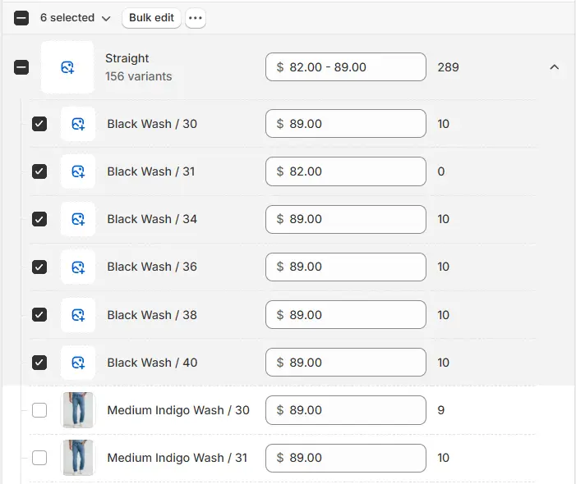Open more actions ellipsis menu
This screenshot has height=484, width=576.
(196, 18)
